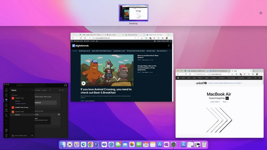
Task: Switch to Home - Asana tab
Action: pos(114,35)
